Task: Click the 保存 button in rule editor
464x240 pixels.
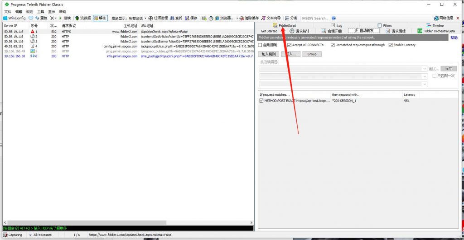Action: click(x=448, y=69)
